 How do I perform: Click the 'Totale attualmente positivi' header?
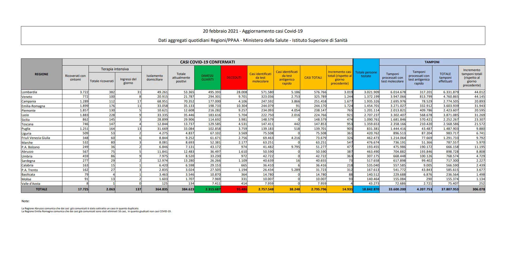coord(181,78)
